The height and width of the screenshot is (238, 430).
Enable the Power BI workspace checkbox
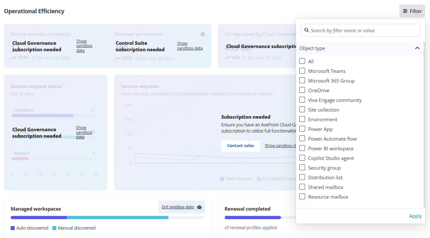tap(302, 148)
